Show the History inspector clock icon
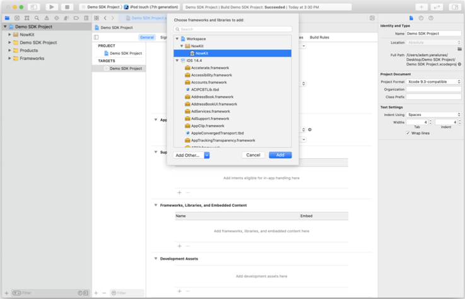This screenshot has width=465, height=299. coord(421,18)
